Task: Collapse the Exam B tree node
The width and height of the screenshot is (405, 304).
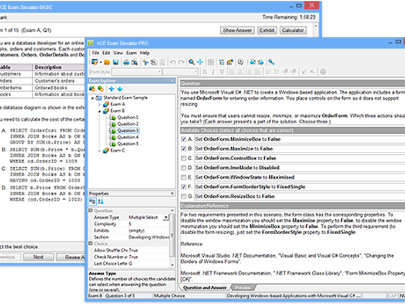Action: 99,111
